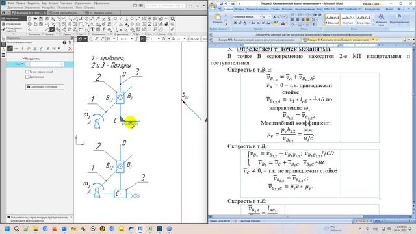Open Редактирование group in Word ribbon
Screen dimensions: 416x234
399,20
